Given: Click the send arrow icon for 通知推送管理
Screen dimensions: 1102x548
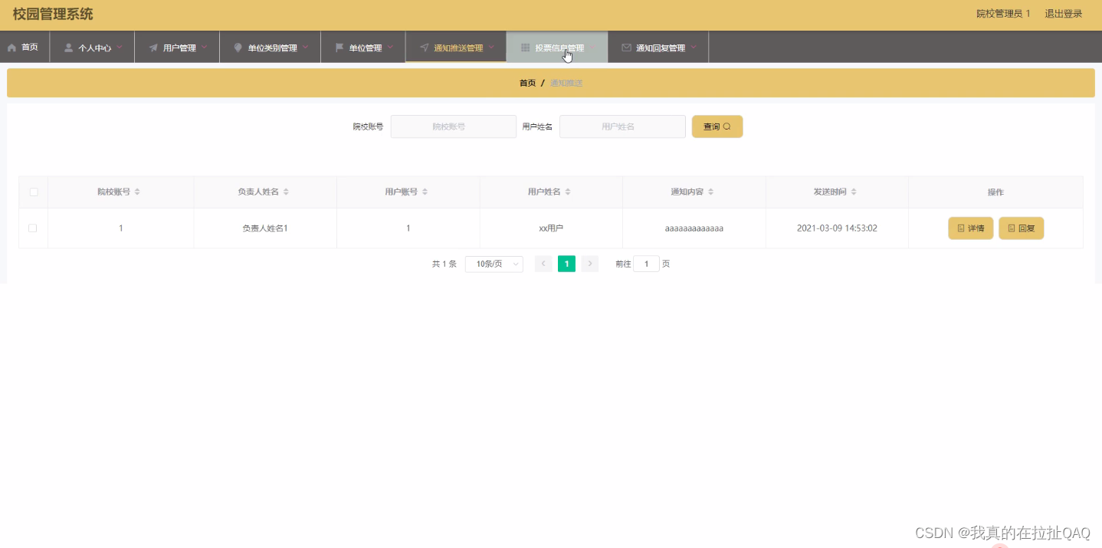Looking at the screenshot, I should coord(424,48).
